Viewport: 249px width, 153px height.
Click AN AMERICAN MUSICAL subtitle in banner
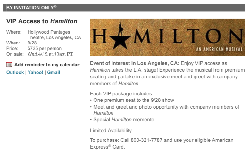click(220, 50)
